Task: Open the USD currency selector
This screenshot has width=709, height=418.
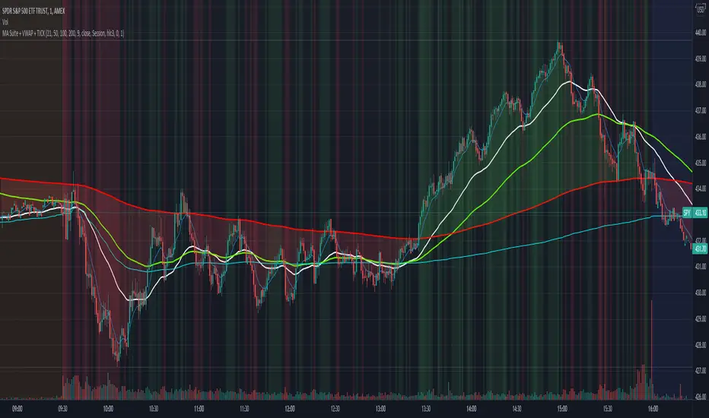Action: 701,8
